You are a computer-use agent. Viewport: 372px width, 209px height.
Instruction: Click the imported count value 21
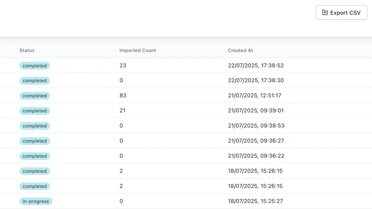(122, 111)
